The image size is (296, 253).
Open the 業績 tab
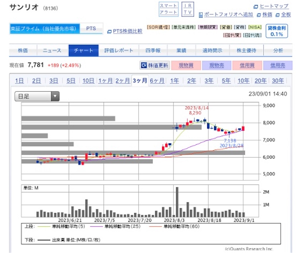coord(181,50)
